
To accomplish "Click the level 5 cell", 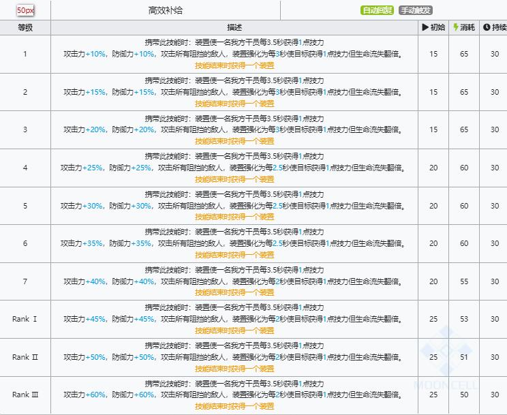I will tap(25, 206).
